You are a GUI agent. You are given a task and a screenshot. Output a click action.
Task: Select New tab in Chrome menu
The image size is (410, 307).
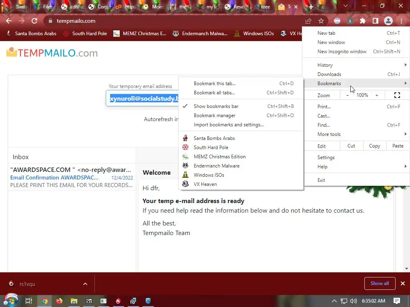356,33
